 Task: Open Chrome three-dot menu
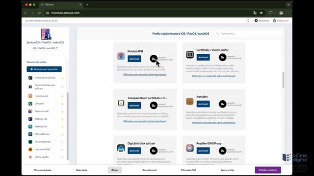288,13
